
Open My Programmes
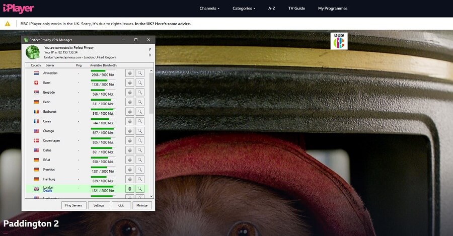tap(333, 9)
